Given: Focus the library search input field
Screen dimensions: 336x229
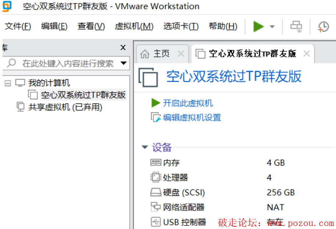Looking at the screenshot, I should coord(68,63).
